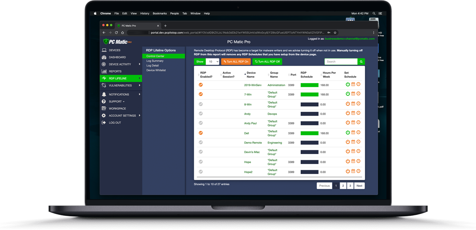Go to Next page of entries
Screen dimensions: 476x230
pos(359,186)
